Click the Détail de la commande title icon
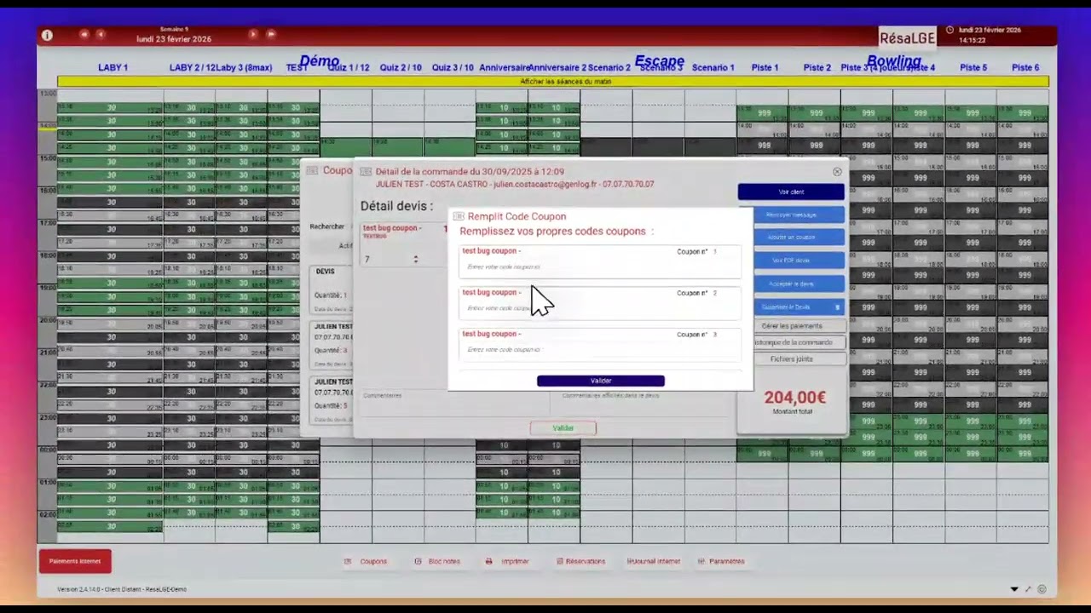The width and height of the screenshot is (1091, 613). coord(366,171)
